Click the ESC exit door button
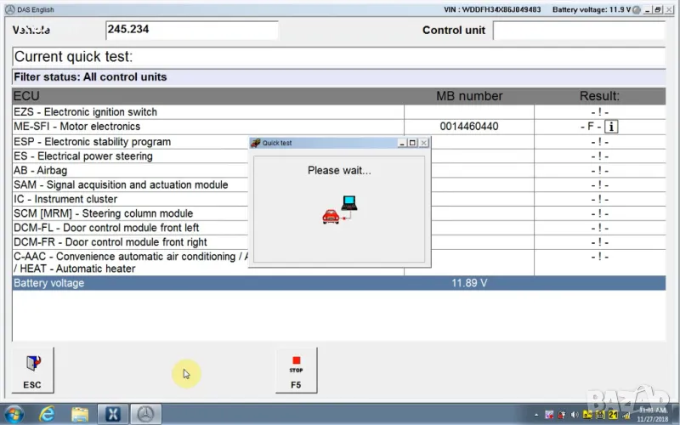Viewport: 680px width, 425px height. 32,371
